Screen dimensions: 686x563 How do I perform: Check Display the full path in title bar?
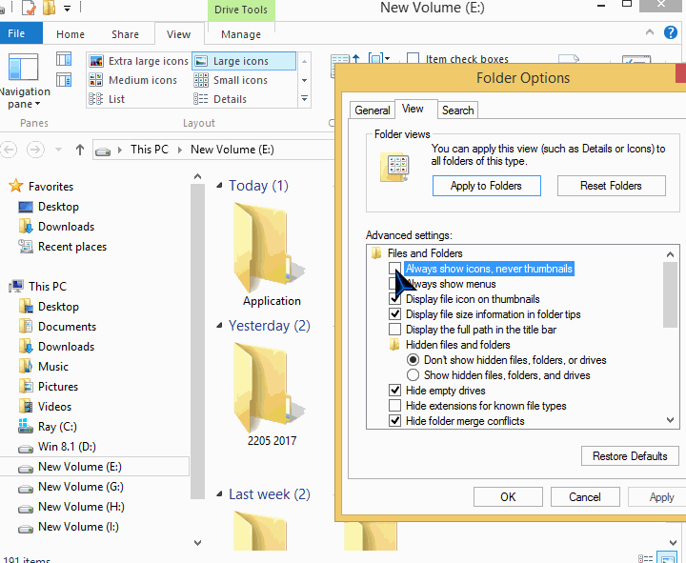pos(394,329)
